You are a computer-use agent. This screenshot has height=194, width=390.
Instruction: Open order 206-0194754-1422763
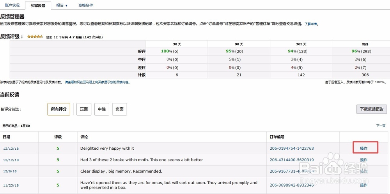(292, 149)
